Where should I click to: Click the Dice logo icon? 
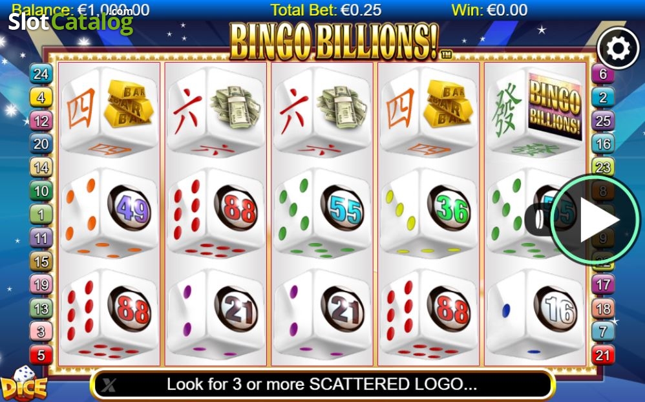tap(23, 384)
